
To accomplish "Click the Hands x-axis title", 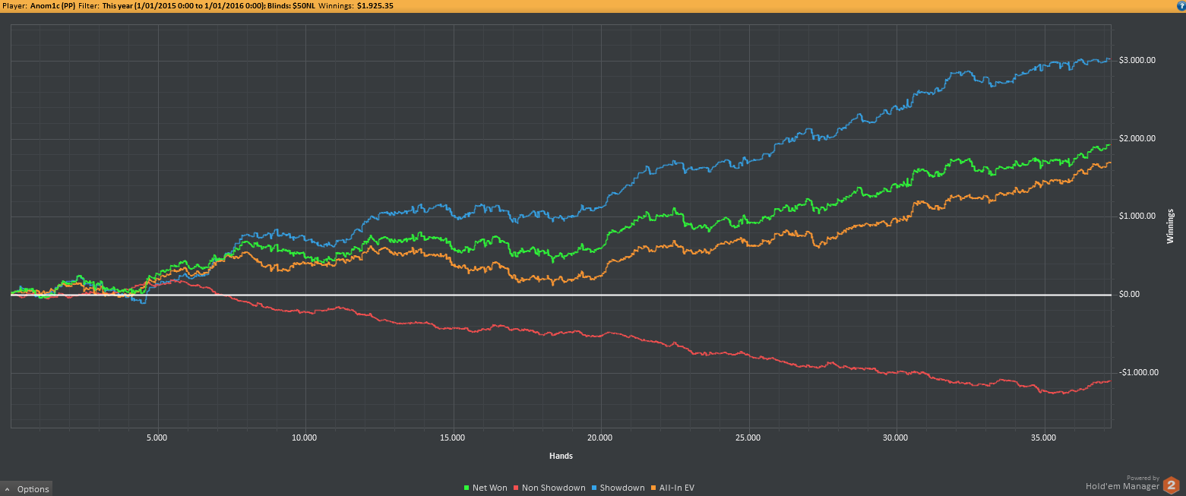I will [x=561, y=456].
